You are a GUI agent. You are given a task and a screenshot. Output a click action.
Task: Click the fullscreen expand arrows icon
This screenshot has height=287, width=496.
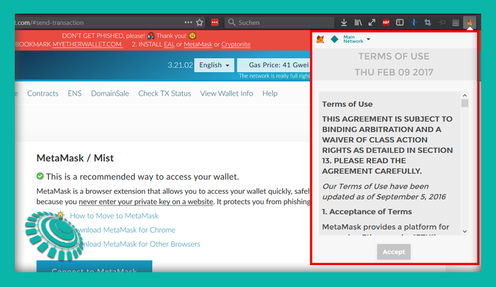pyautogui.click(x=371, y=22)
